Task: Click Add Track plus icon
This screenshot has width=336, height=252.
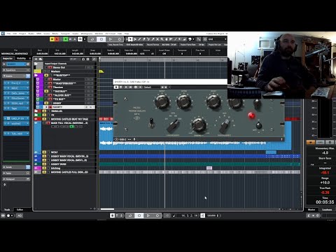Action: tap(36, 59)
